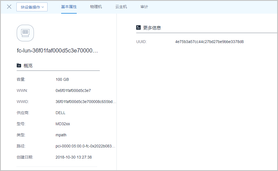Click the block device storage icon
Viewport: 278px width, 171px height.
coord(25,33)
